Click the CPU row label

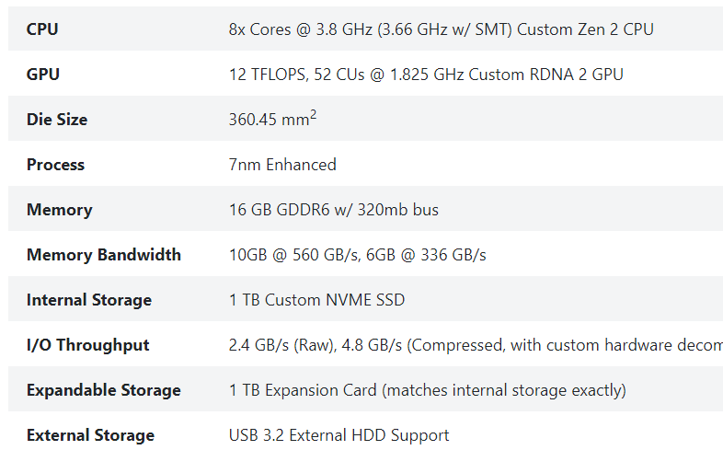(42, 29)
